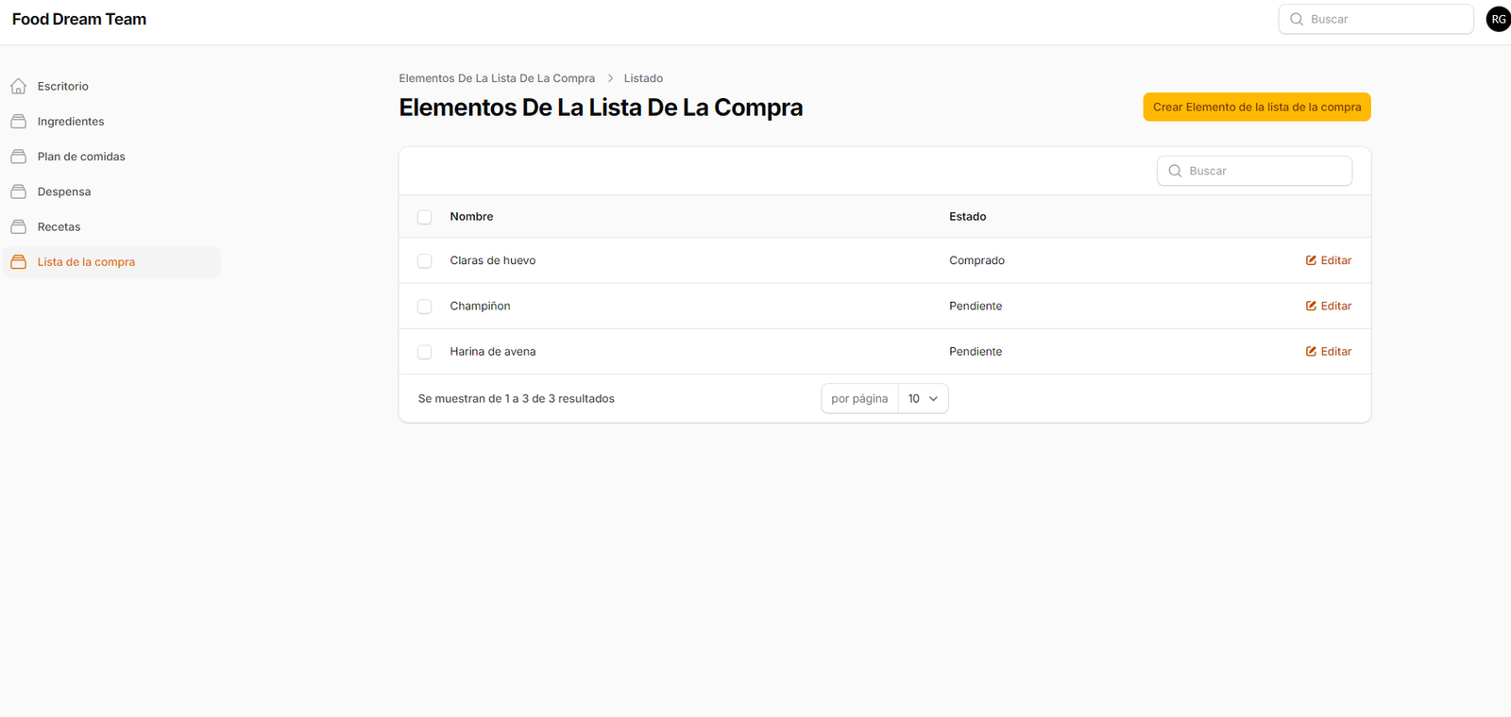Check the Claras de huevo row checkbox
Viewport: 1511px width, 717px height.
425,261
